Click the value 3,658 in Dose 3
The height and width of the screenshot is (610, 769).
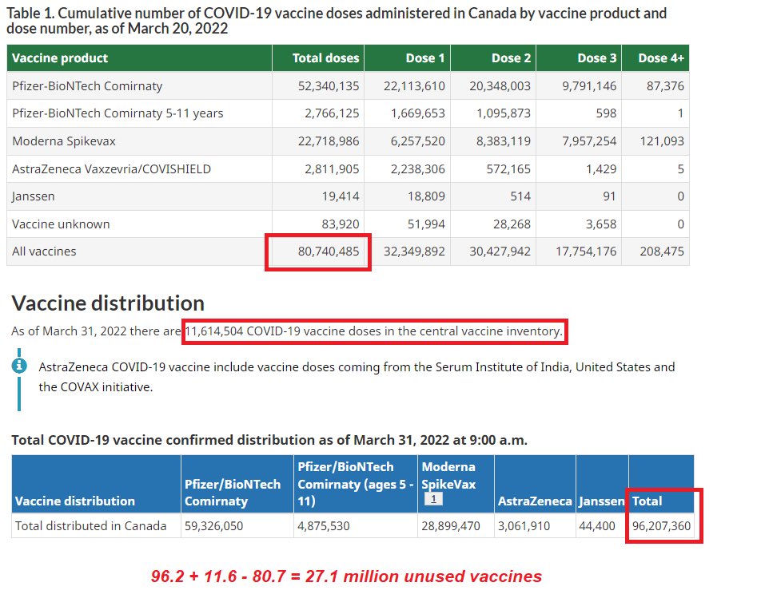pyautogui.click(x=601, y=224)
